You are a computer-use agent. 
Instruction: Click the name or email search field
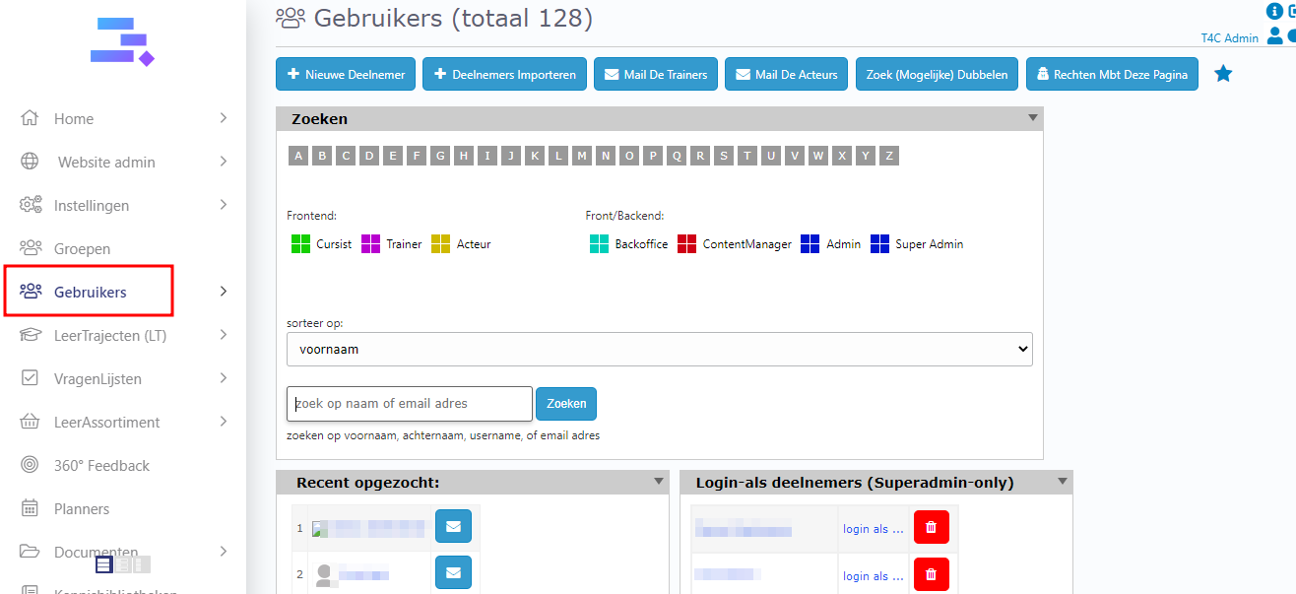coord(410,404)
